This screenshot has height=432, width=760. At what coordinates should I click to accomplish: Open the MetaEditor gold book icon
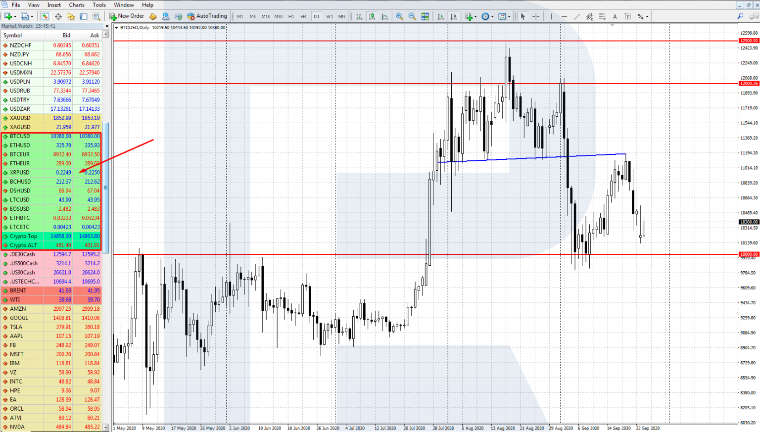coord(153,16)
